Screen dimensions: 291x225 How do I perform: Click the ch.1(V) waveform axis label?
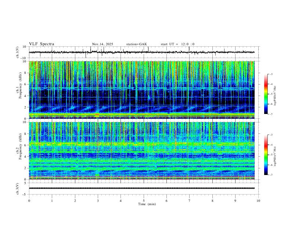coord(18,52)
